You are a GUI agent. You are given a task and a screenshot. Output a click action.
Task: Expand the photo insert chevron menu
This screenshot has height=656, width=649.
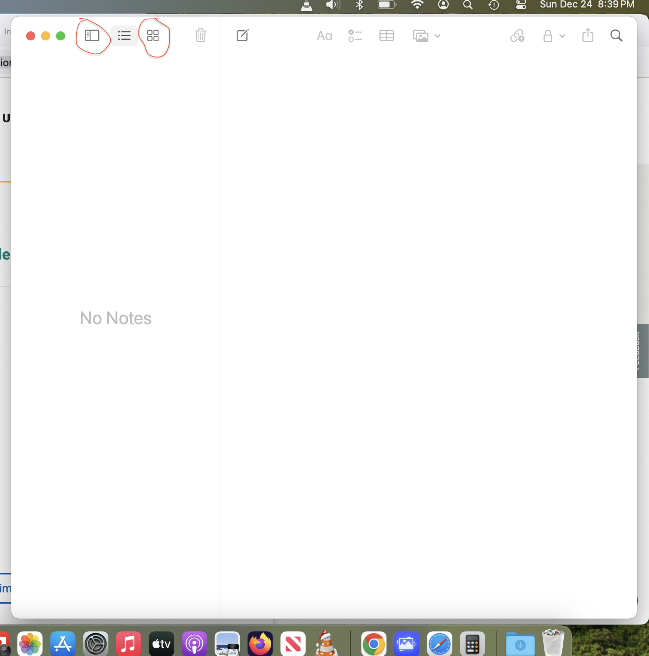click(437, 36)
